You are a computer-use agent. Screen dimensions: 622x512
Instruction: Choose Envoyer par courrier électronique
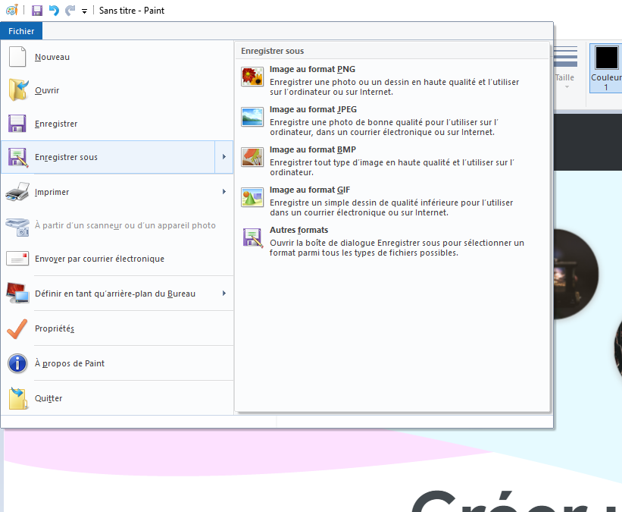(99, 259)
